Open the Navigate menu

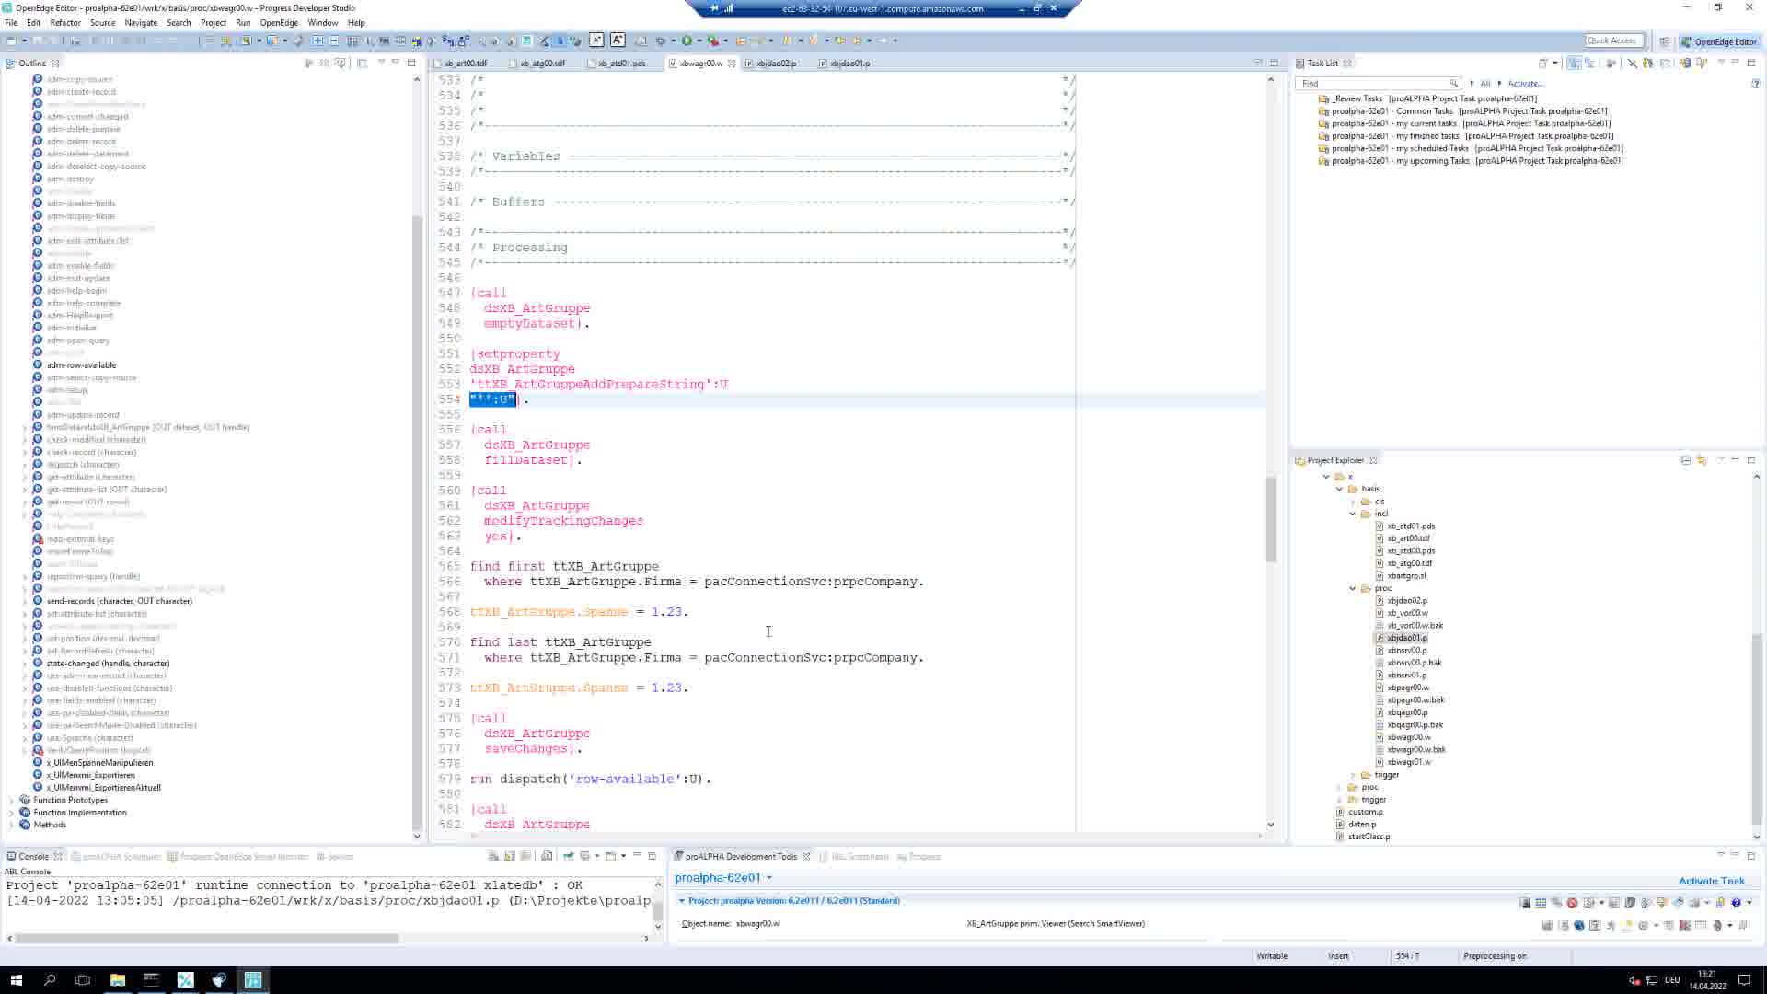pos(141,22)
